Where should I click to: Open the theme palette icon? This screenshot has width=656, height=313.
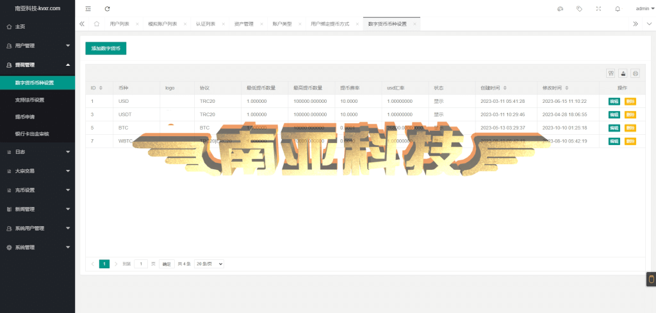[560, 9]
